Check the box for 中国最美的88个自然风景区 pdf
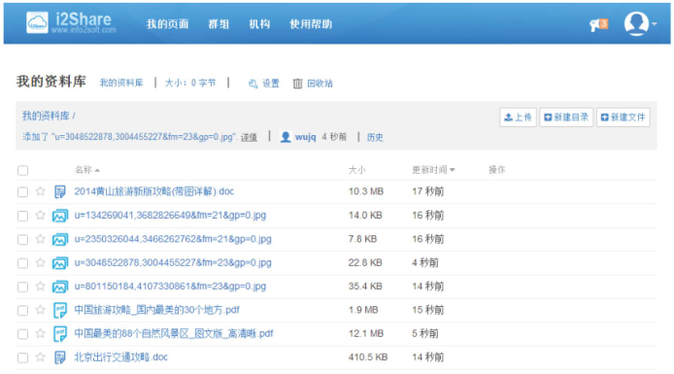 [22, 334]
